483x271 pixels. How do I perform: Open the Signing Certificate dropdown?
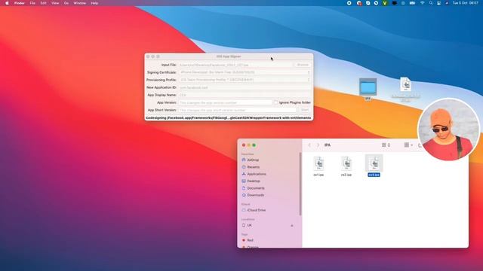245,72
